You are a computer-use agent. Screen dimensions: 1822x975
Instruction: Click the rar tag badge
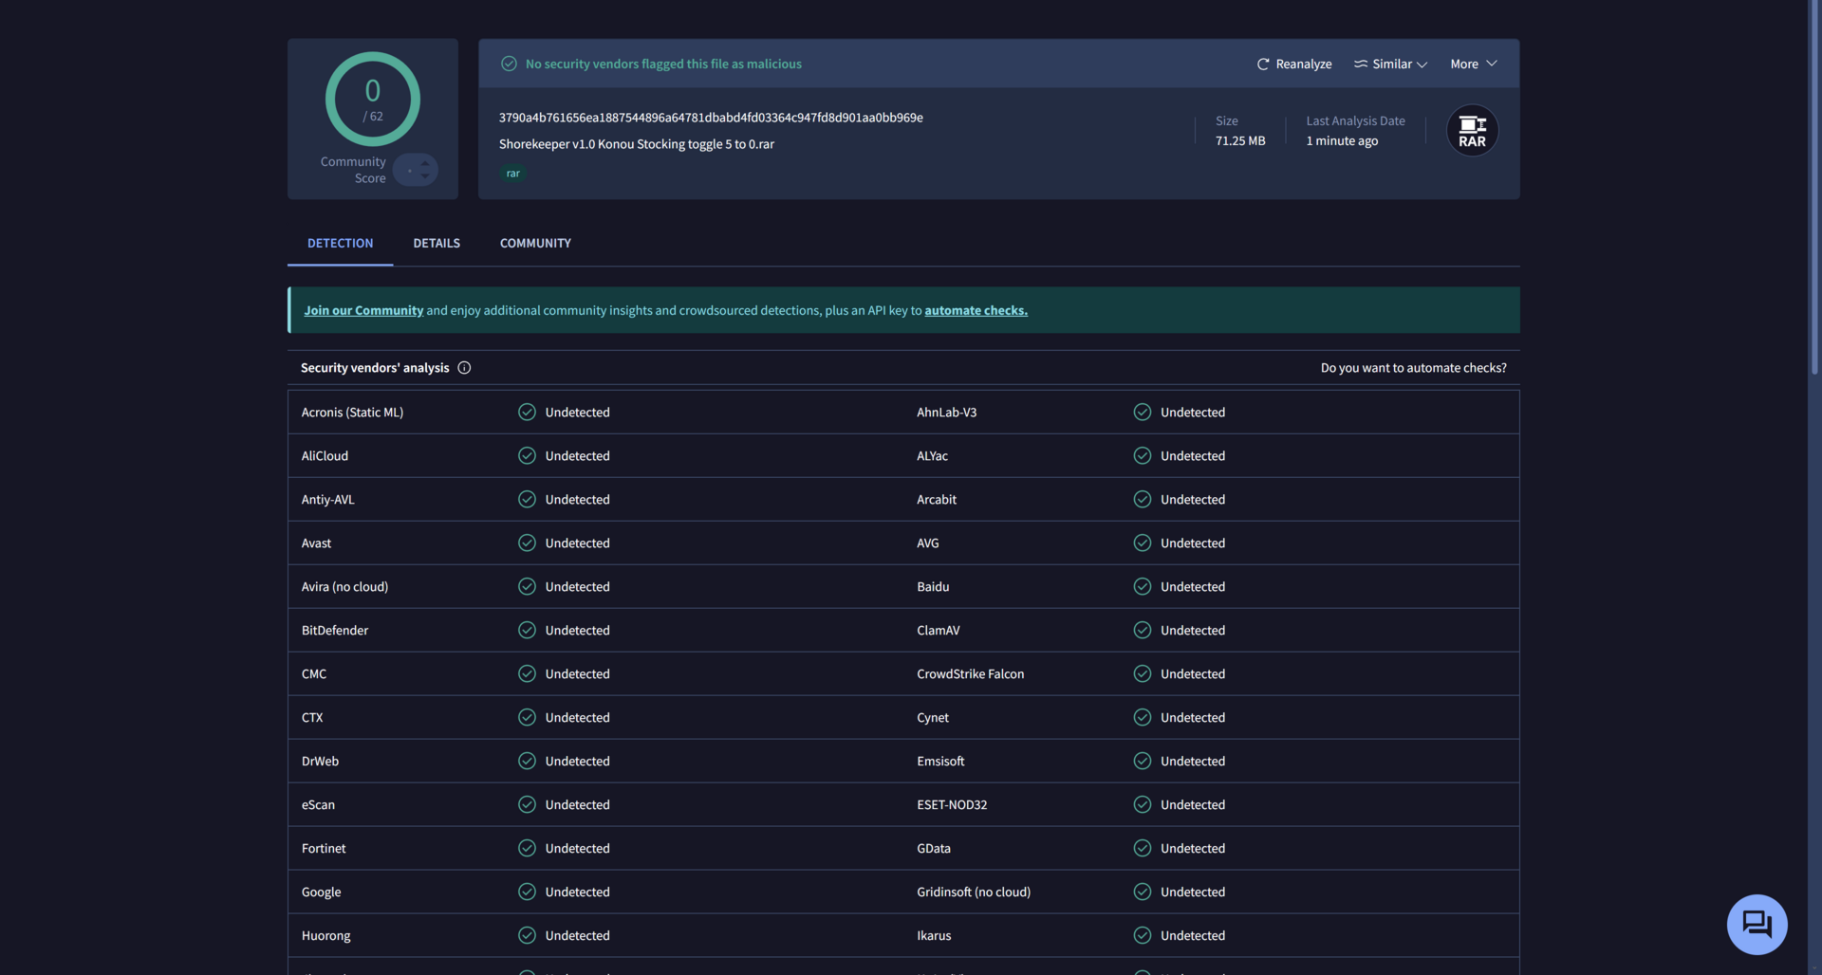point(512,174)
